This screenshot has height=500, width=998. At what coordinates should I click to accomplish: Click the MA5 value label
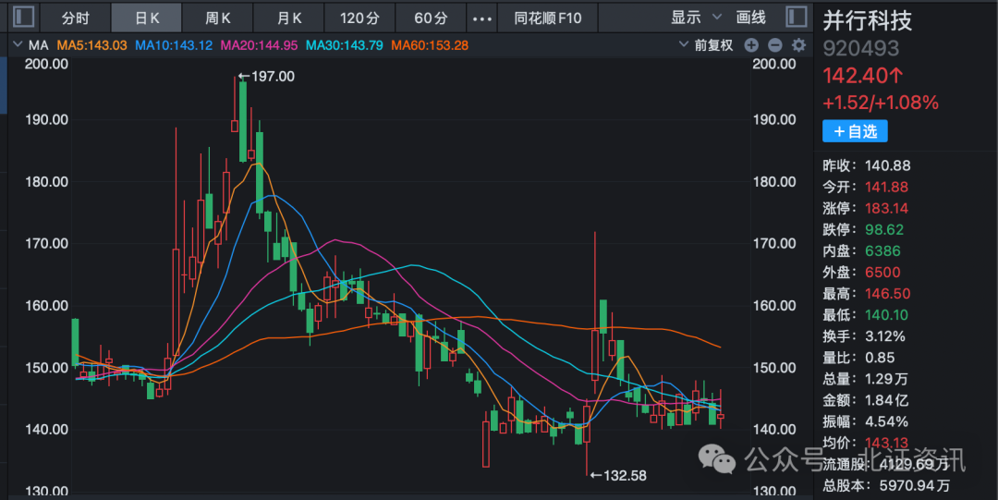point(92,44)
